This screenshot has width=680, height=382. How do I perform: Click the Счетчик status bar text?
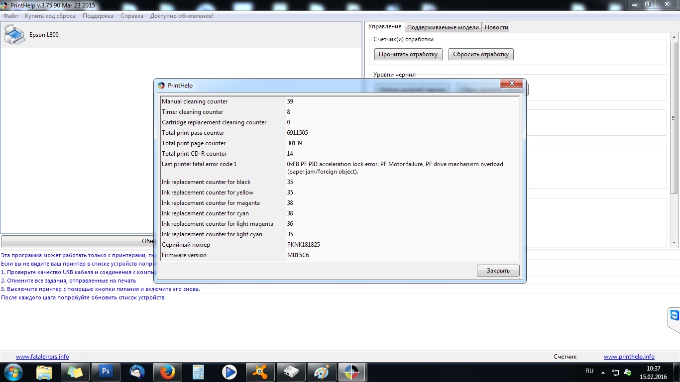click(565, 357)
